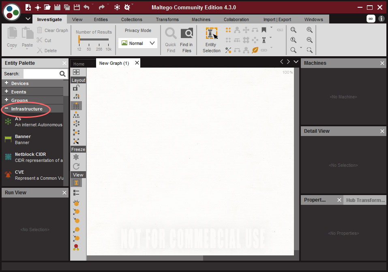Select the Hierarchical layout icon
This screenshot has width=388, height=272.
[76, 115]
